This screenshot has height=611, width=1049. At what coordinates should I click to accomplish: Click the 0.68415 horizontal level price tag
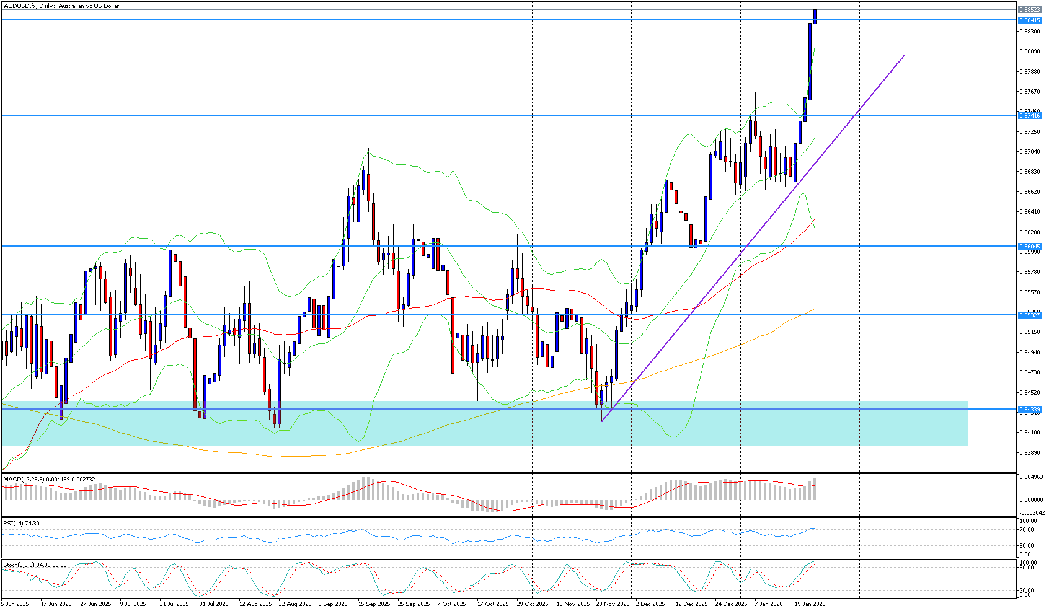pos(1029,20)
